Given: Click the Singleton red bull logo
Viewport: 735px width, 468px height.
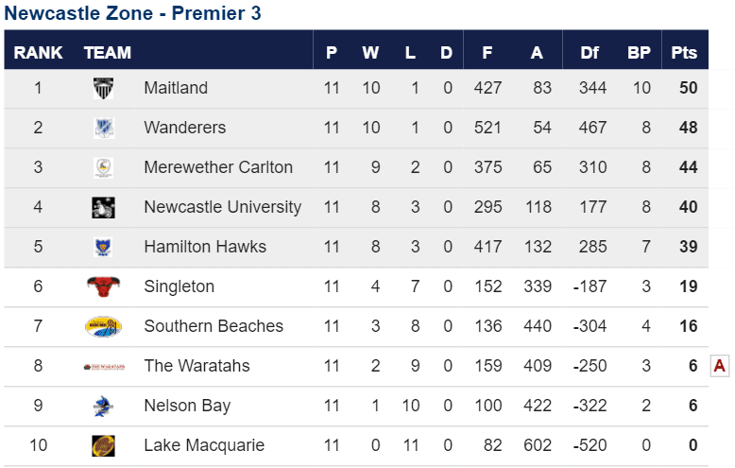Looking at the screenshot, I should click(103, 286).
